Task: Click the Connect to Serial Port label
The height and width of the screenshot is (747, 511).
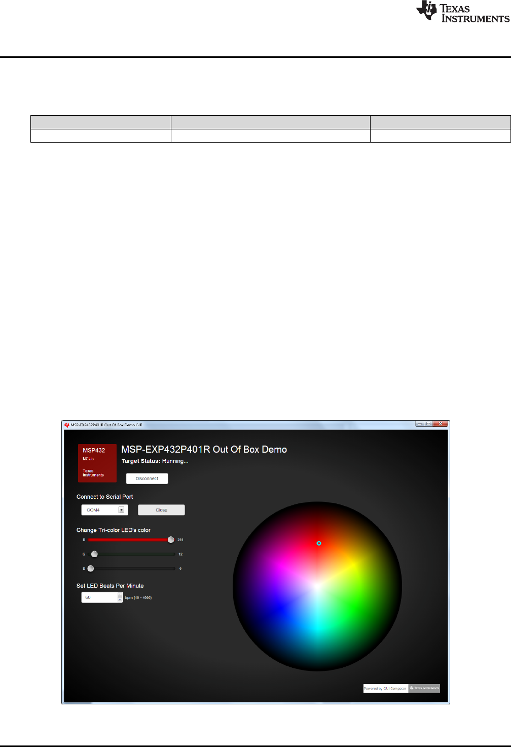Action: 105,497
